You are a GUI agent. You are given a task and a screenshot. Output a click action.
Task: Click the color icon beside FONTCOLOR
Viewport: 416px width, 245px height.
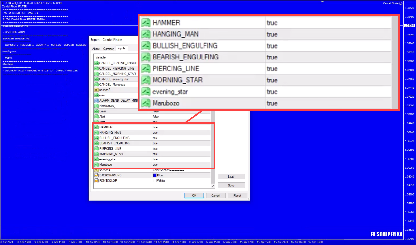(96, 181)
